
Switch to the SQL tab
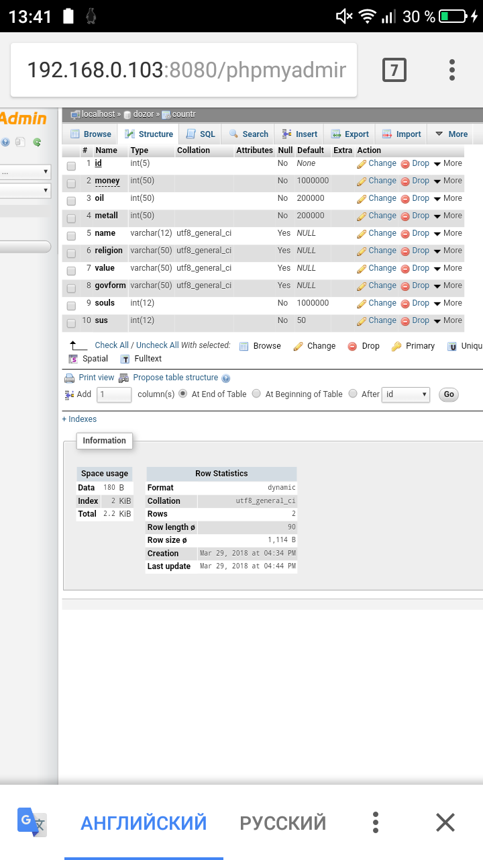point(201,134)
